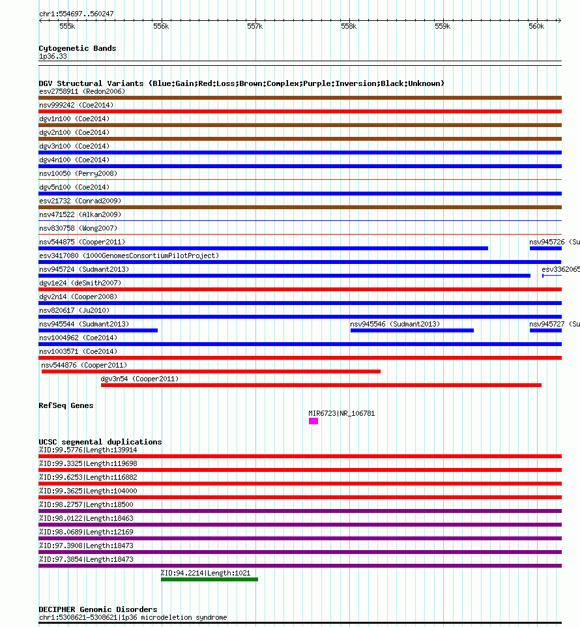Image resolution: width=580 pixels, height=627 pixels.
Task: Select duplication %ID:97.3854 Length:18473
Action: click(x=300, y=566)
